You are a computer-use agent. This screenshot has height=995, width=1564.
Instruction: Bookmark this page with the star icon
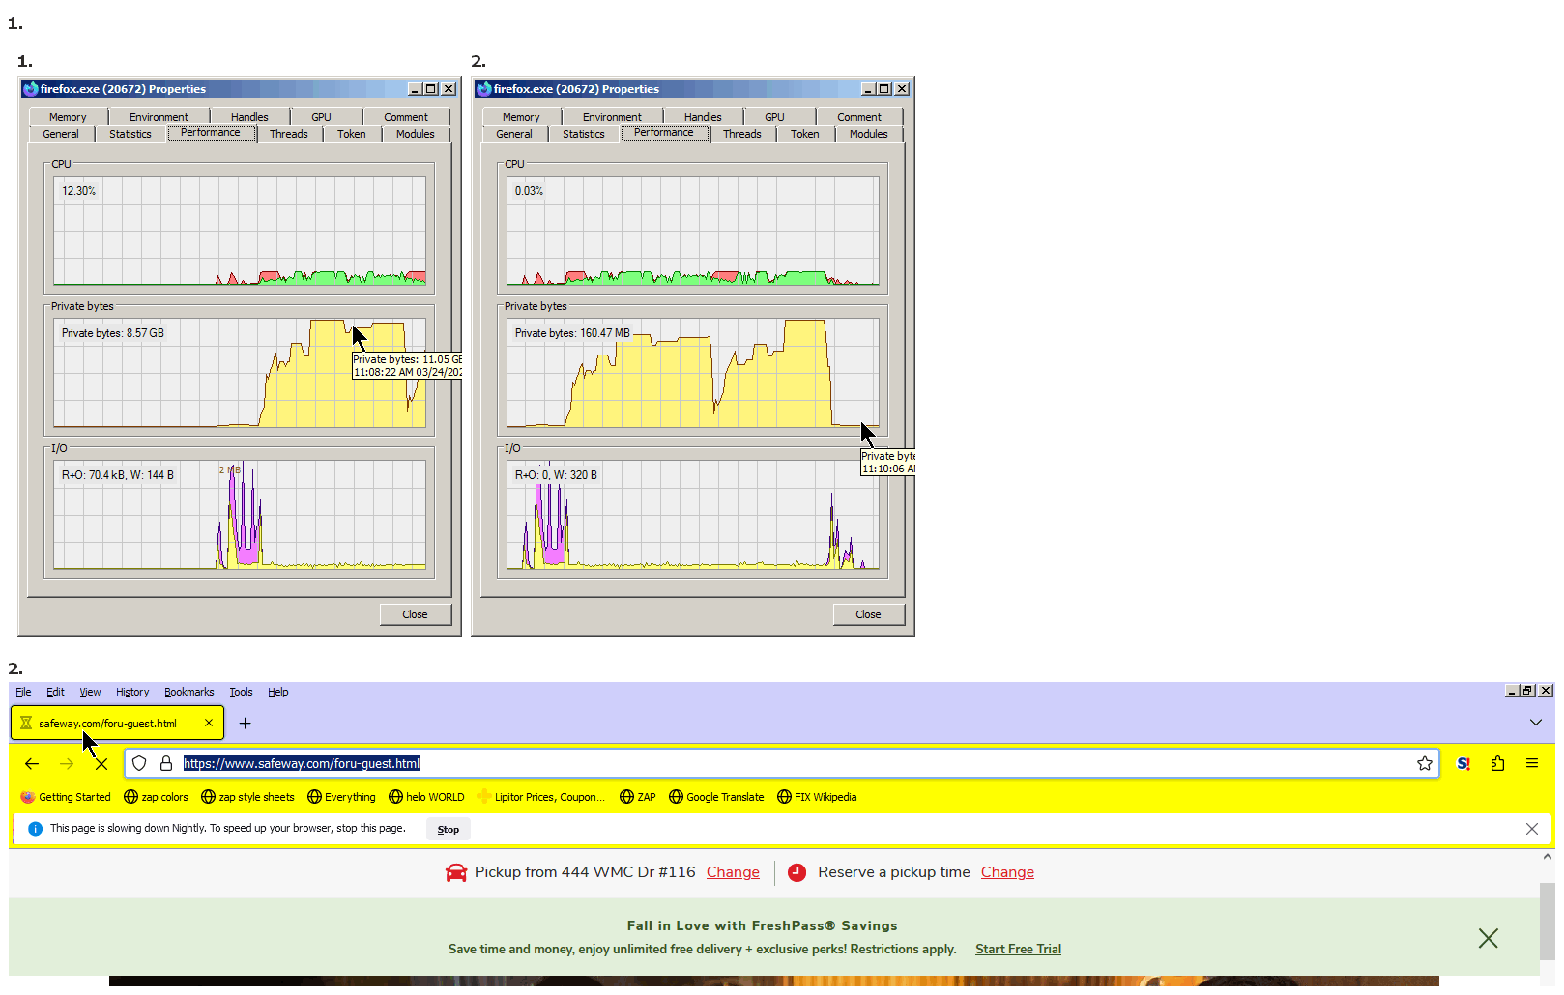pyautogui.click(x=1425, y=764)
